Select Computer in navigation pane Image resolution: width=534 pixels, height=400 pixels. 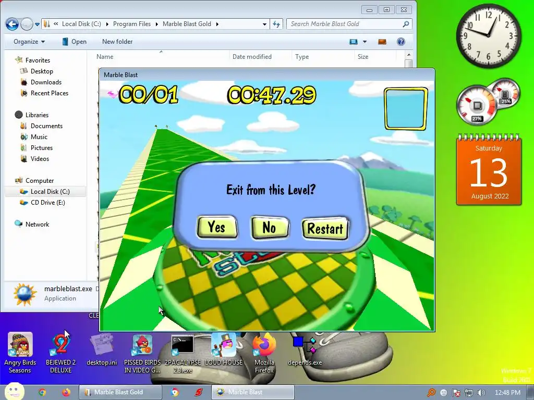pyautogui.click(x=40, y=181)
